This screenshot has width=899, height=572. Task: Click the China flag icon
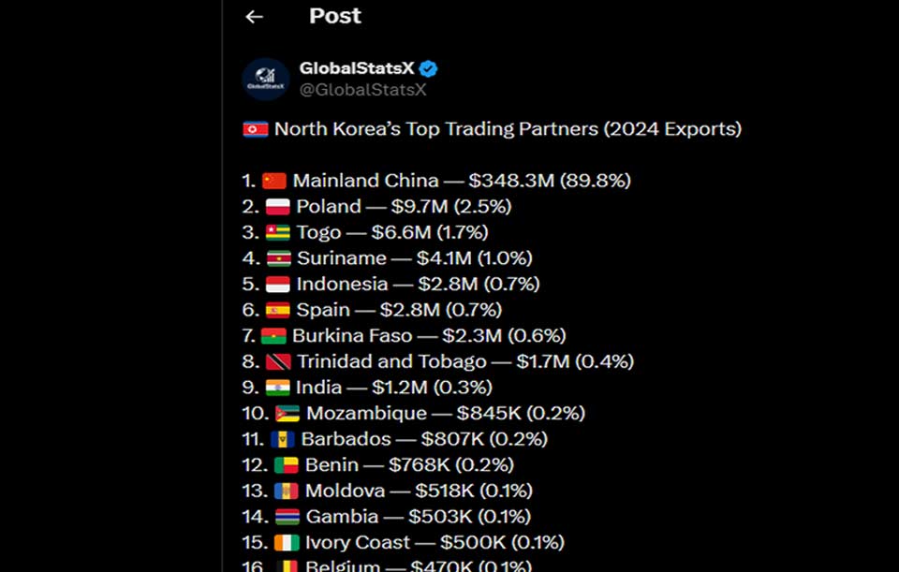point(274,181)
